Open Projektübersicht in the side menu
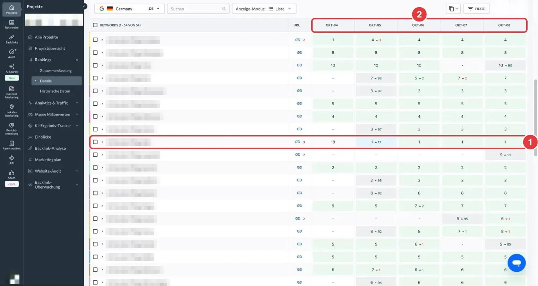The width and height of the screenshot is (538, 286). point(50,48)
